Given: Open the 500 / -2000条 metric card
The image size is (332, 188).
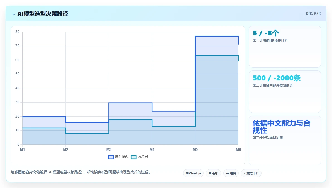Looking at the screenshot, I should click(x=285, y=92).
